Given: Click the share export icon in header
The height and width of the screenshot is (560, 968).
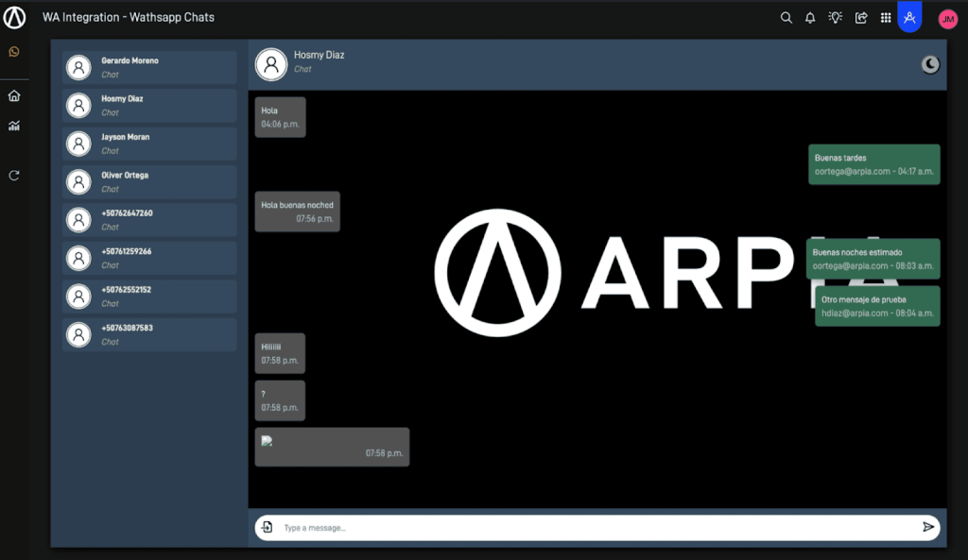Looking at the screenshot, I should click(x=861, y=18).
